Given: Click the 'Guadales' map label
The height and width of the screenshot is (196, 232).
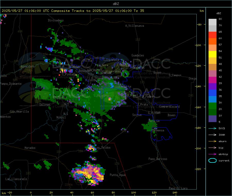Looking at the screenshot, I should coord(138,55).
